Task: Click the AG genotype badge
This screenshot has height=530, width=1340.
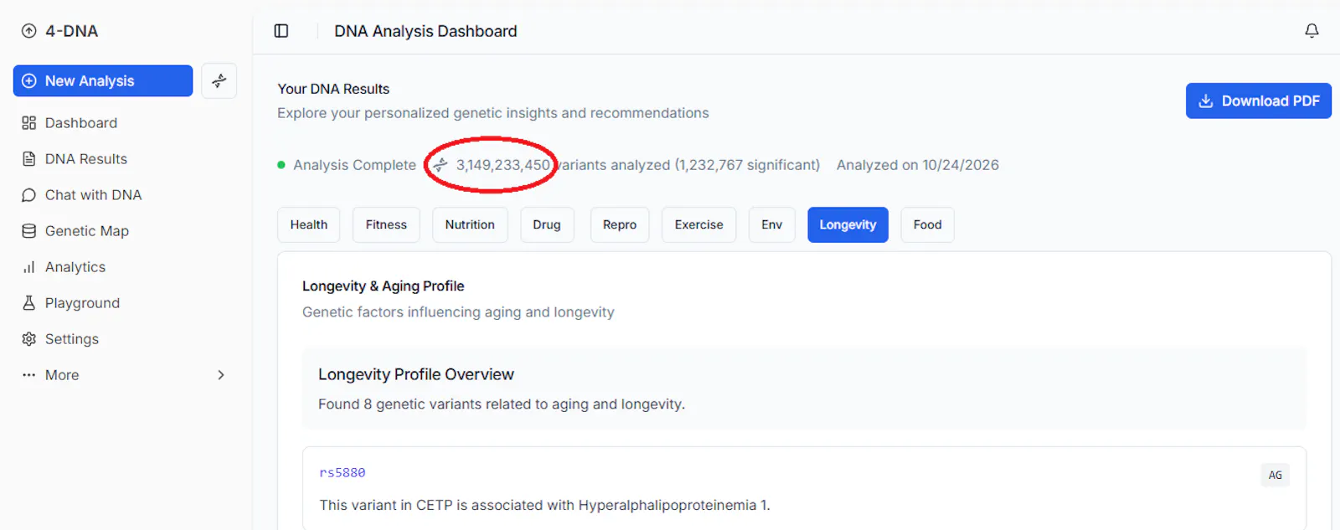Action: point(1275,475)
